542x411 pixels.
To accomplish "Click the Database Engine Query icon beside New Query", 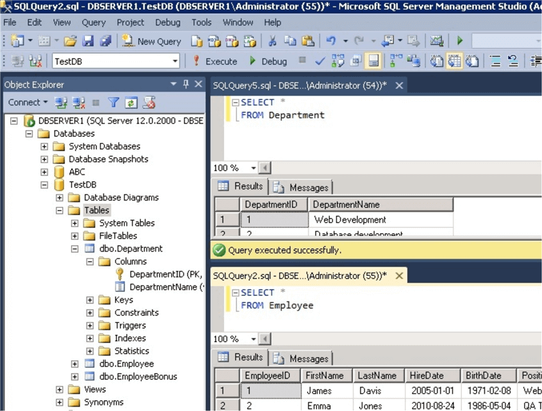I will 197,41.
